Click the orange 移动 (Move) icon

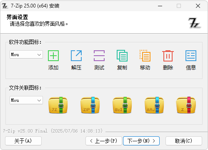pyautogui.click(x=145, y=56)
